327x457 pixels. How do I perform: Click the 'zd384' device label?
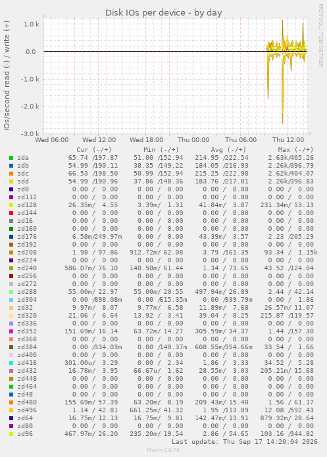(27, 347)
